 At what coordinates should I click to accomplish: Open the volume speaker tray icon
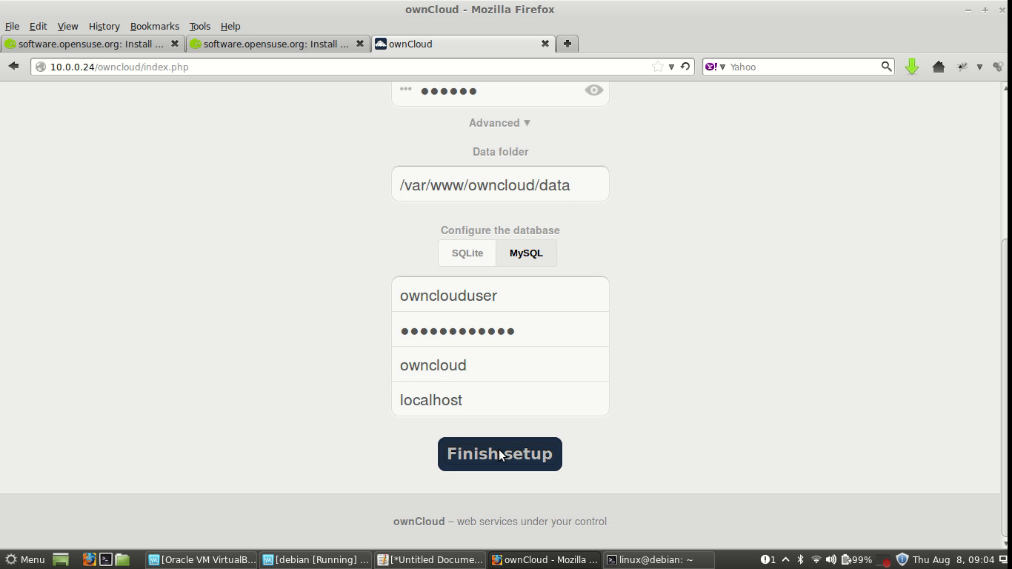tap(830, 560)
